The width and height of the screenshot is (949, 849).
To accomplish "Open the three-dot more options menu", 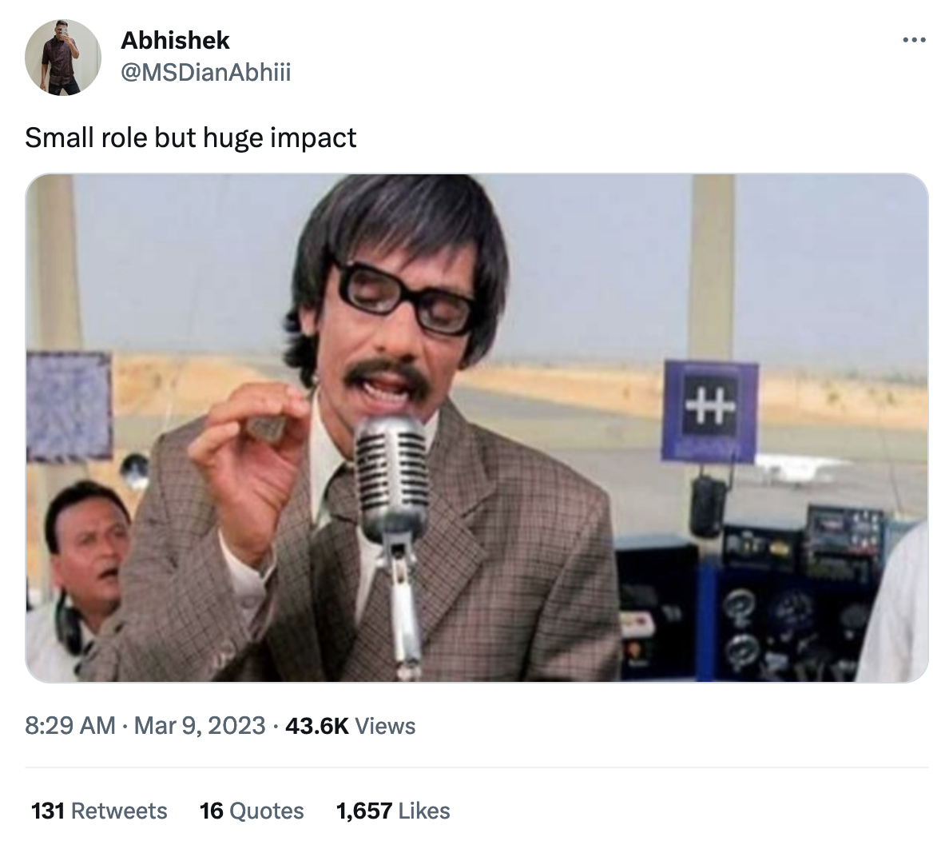I will [x=914, y=40].
